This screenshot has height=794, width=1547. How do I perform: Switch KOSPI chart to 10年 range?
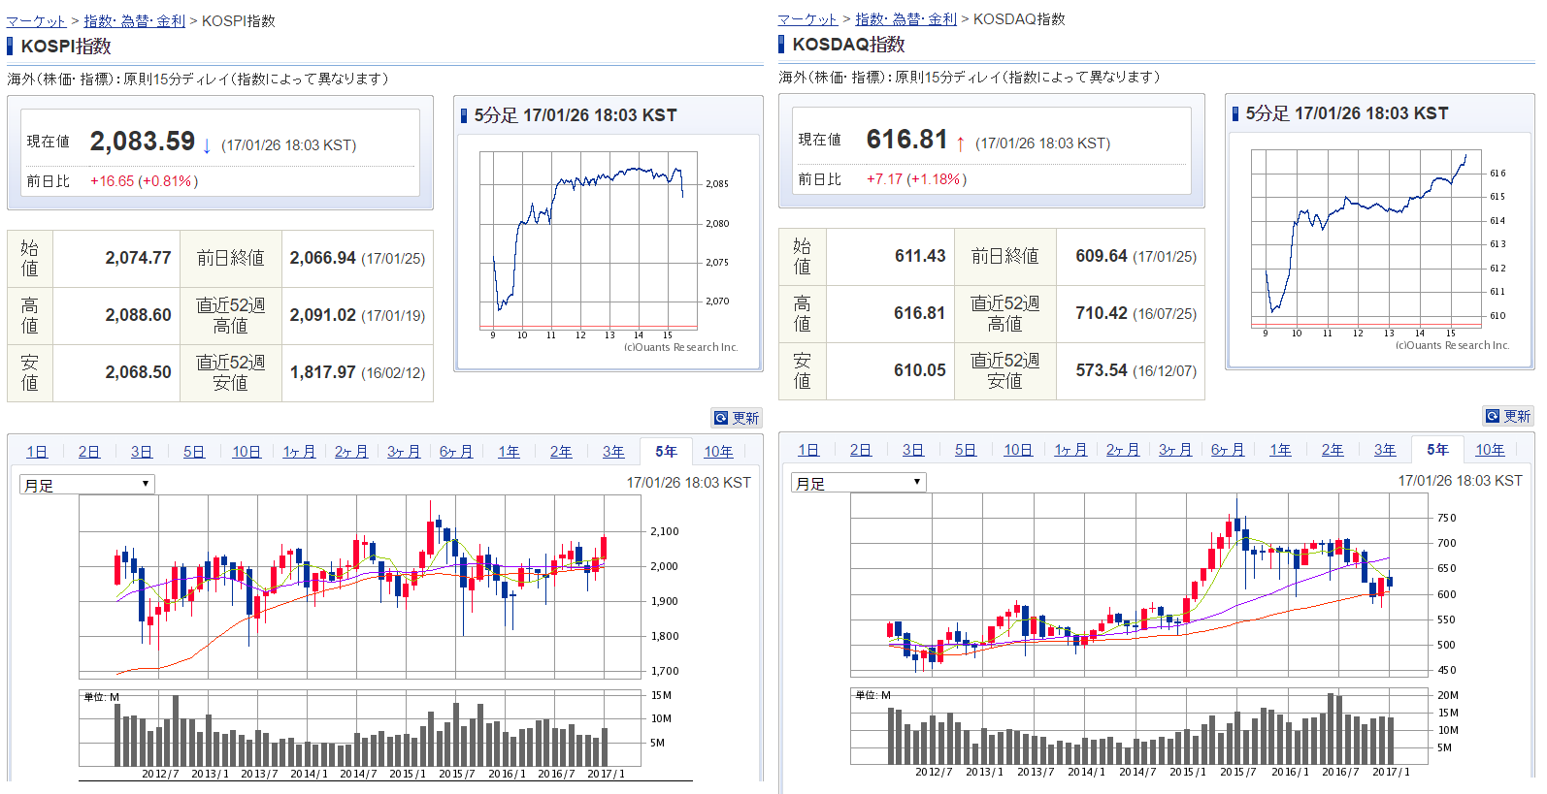[x=718, y=452]
